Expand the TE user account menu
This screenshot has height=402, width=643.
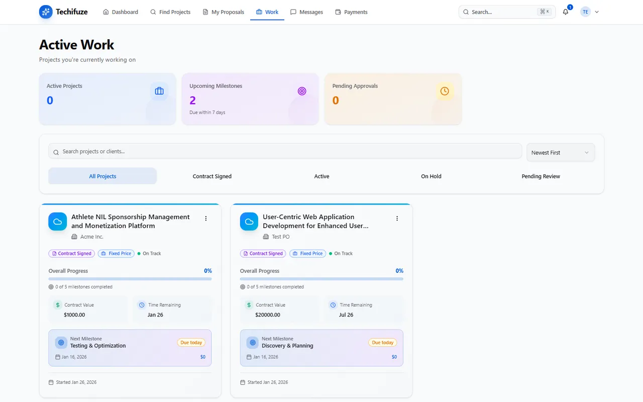point(590,12)
